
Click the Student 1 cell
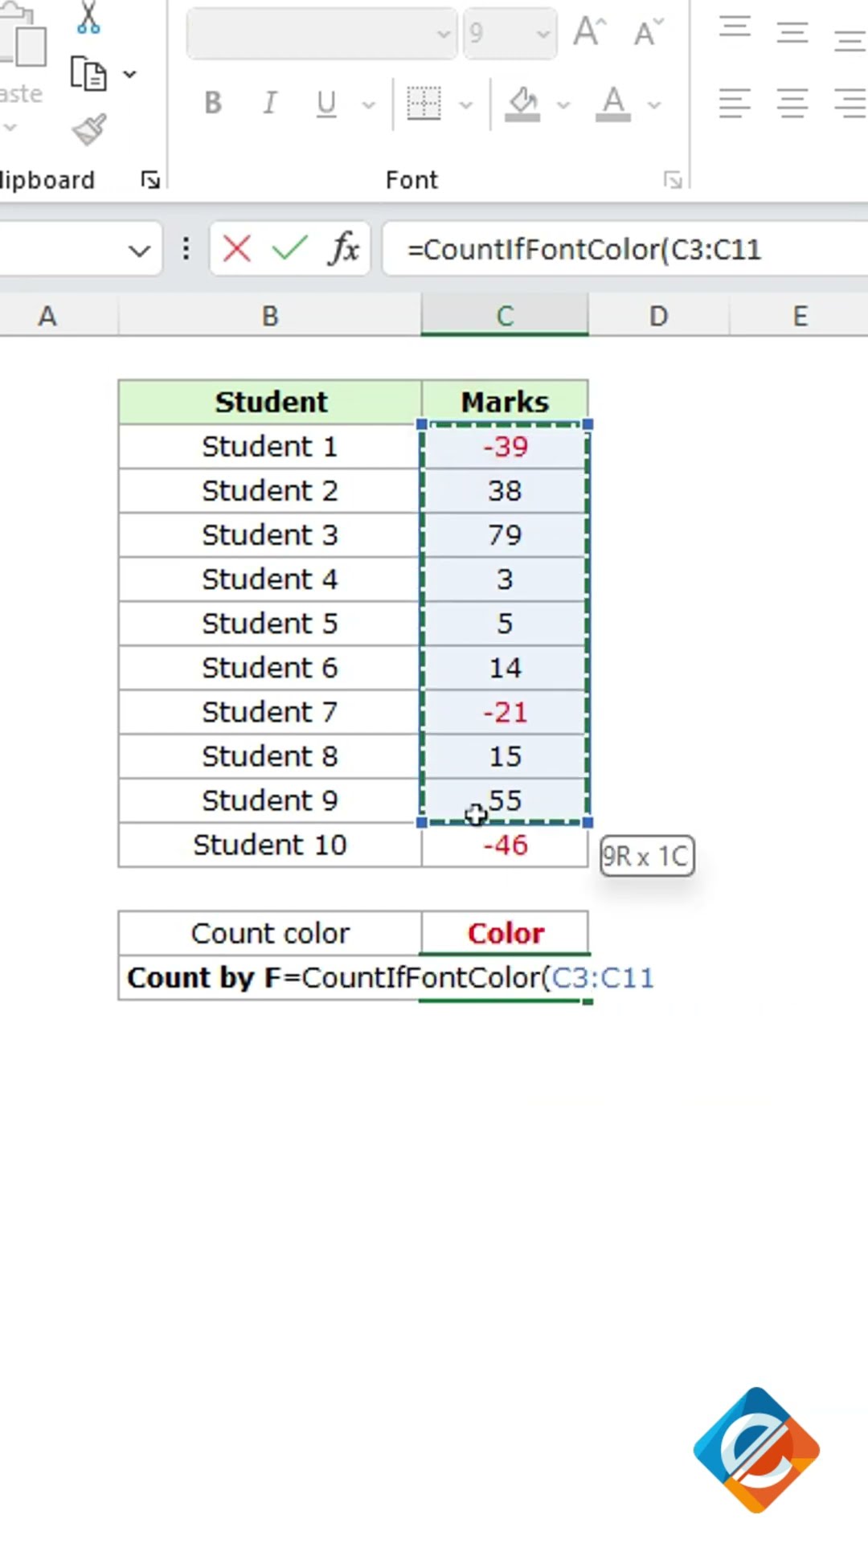(x=270, y=446)
